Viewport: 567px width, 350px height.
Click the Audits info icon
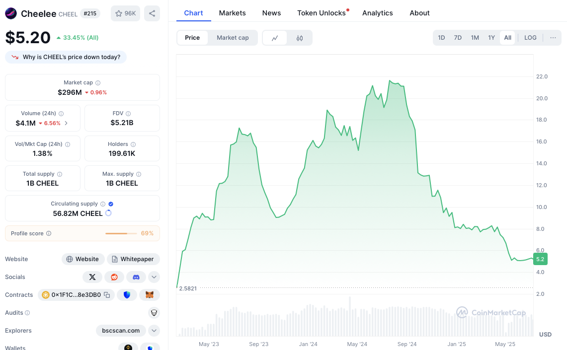coord(27,313)
